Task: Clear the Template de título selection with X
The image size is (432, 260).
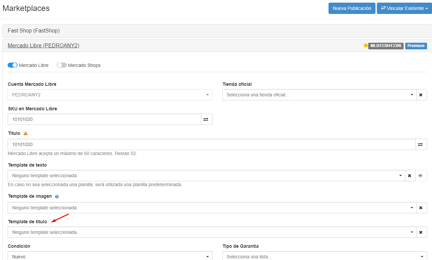Action: (421, 232)
